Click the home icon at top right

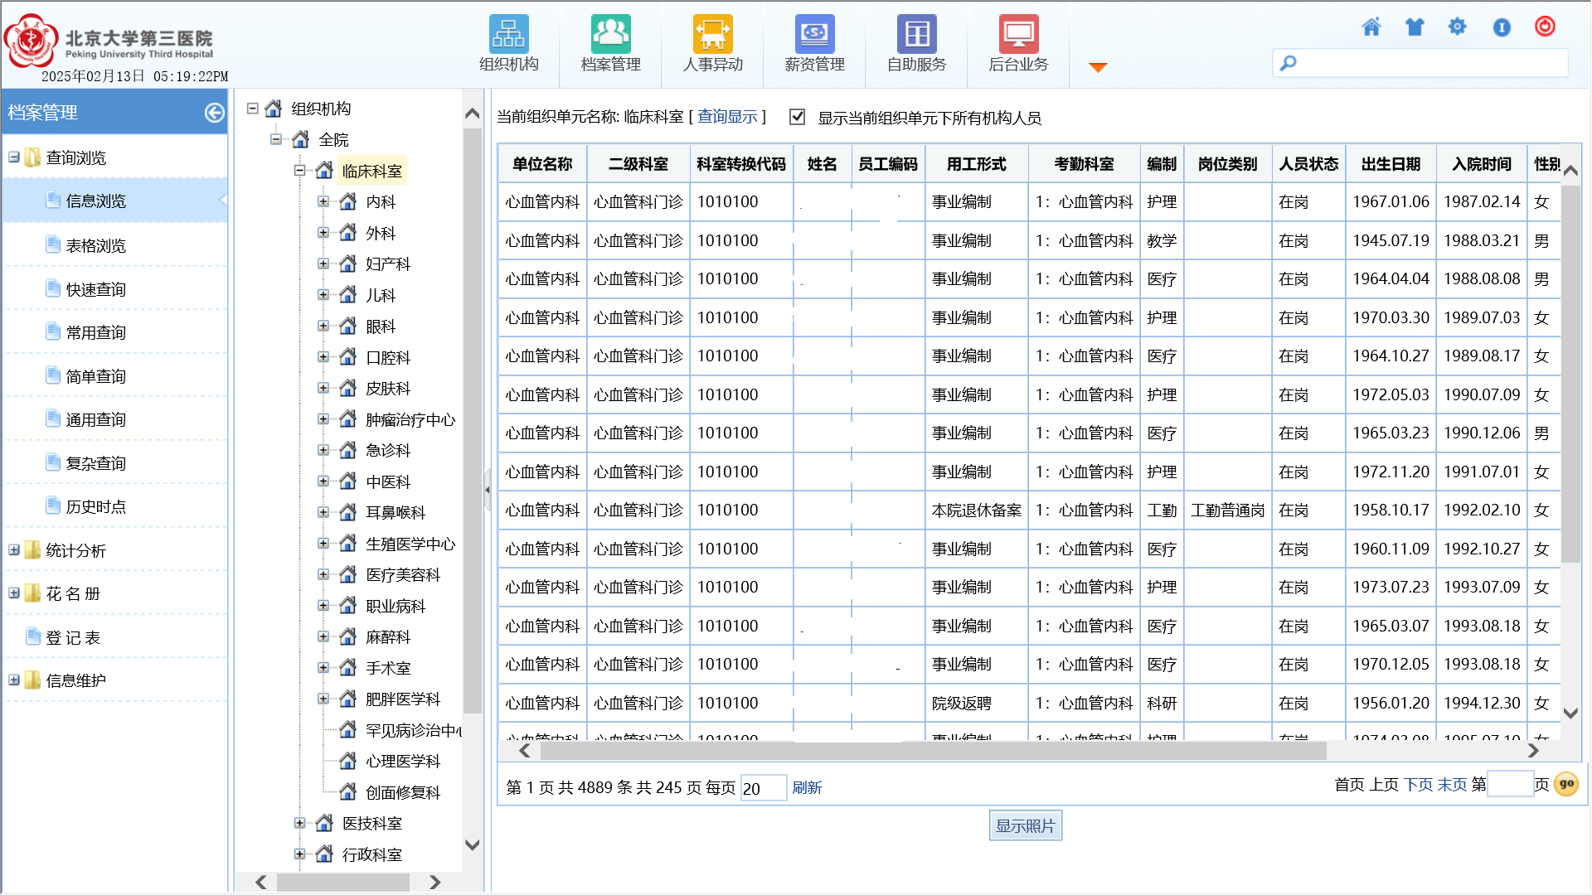1371,27
